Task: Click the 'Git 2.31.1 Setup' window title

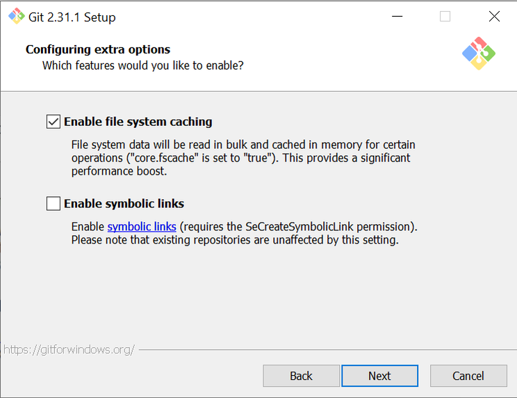Action: point(72,17)
